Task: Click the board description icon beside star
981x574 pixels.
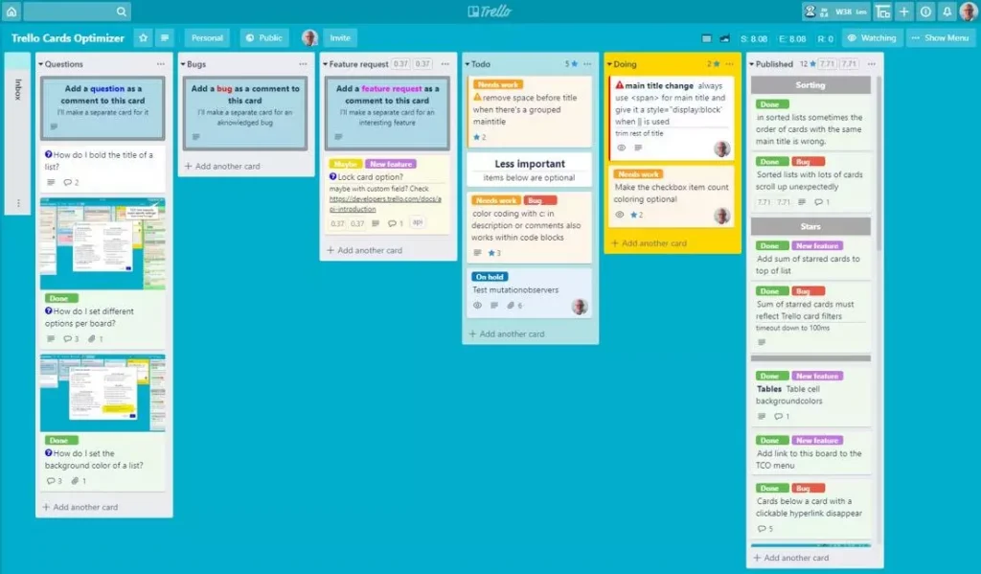Action: coord(165,38)
